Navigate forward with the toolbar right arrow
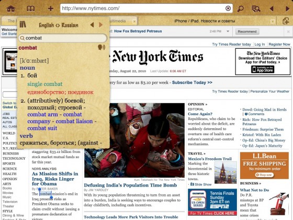Viewport: 293px width, 220px height. pyautogui.click(x=287, y=8)
